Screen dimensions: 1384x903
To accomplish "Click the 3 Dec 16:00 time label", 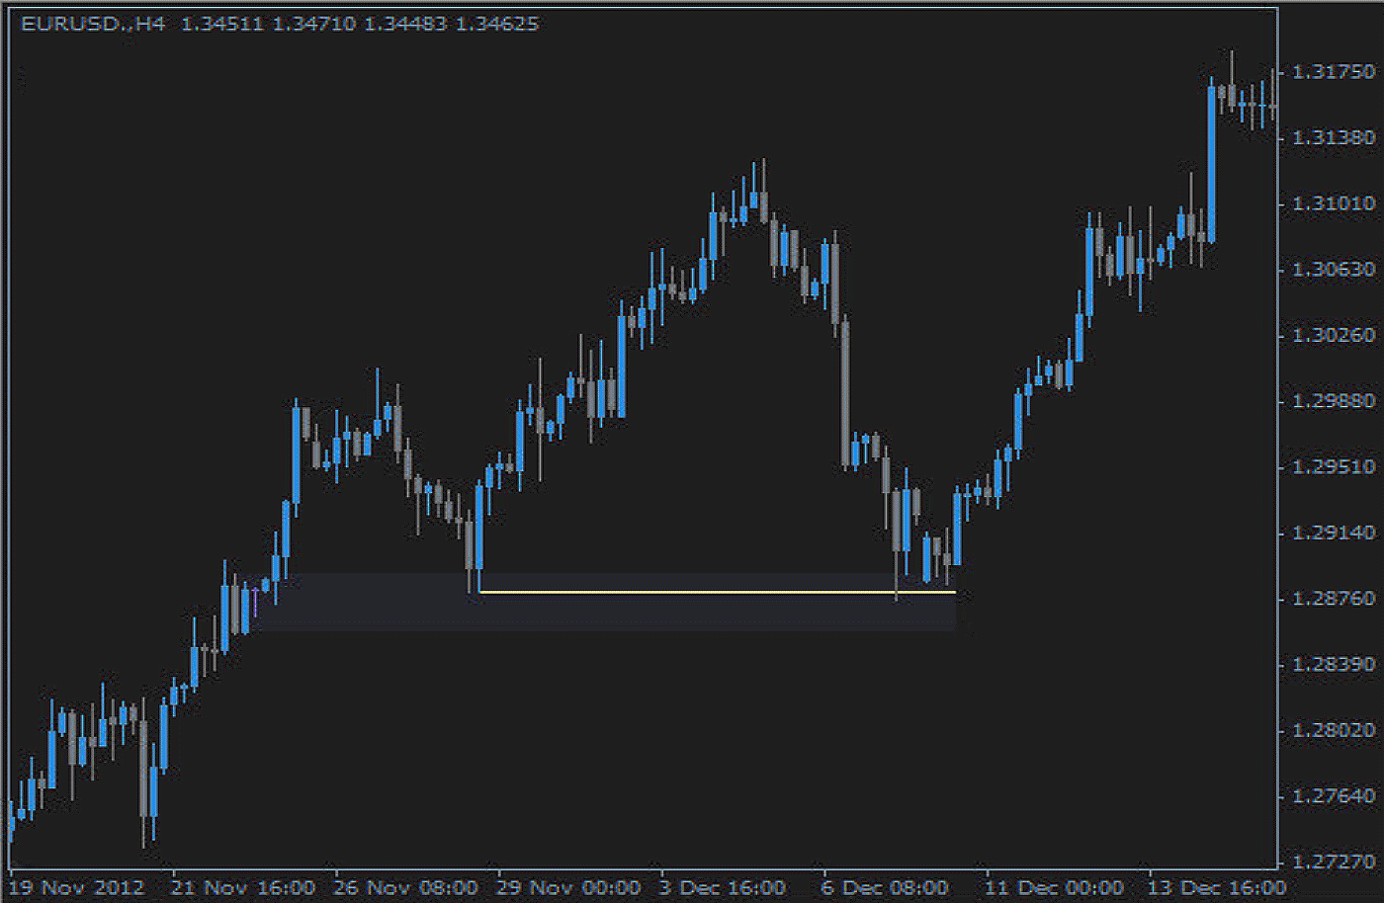I will point(722,887).
